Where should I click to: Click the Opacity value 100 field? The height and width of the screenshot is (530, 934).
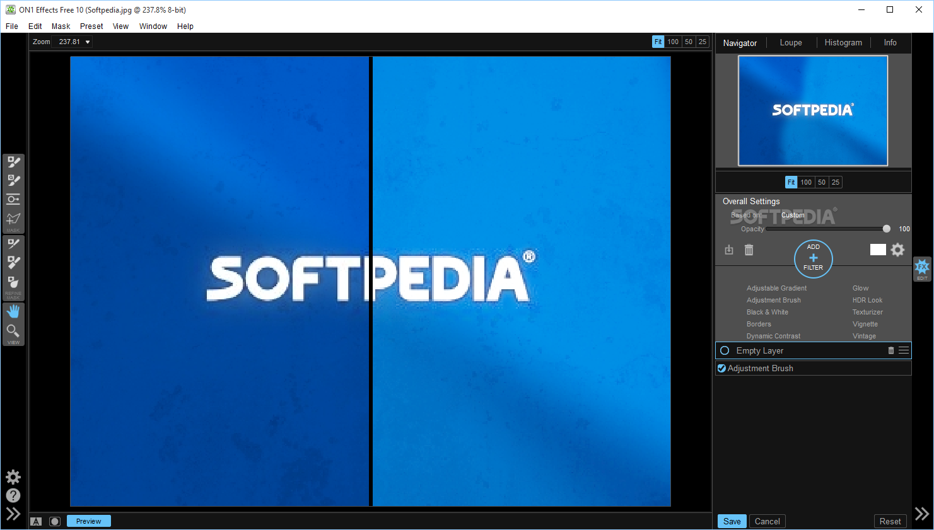coord(904,229)
